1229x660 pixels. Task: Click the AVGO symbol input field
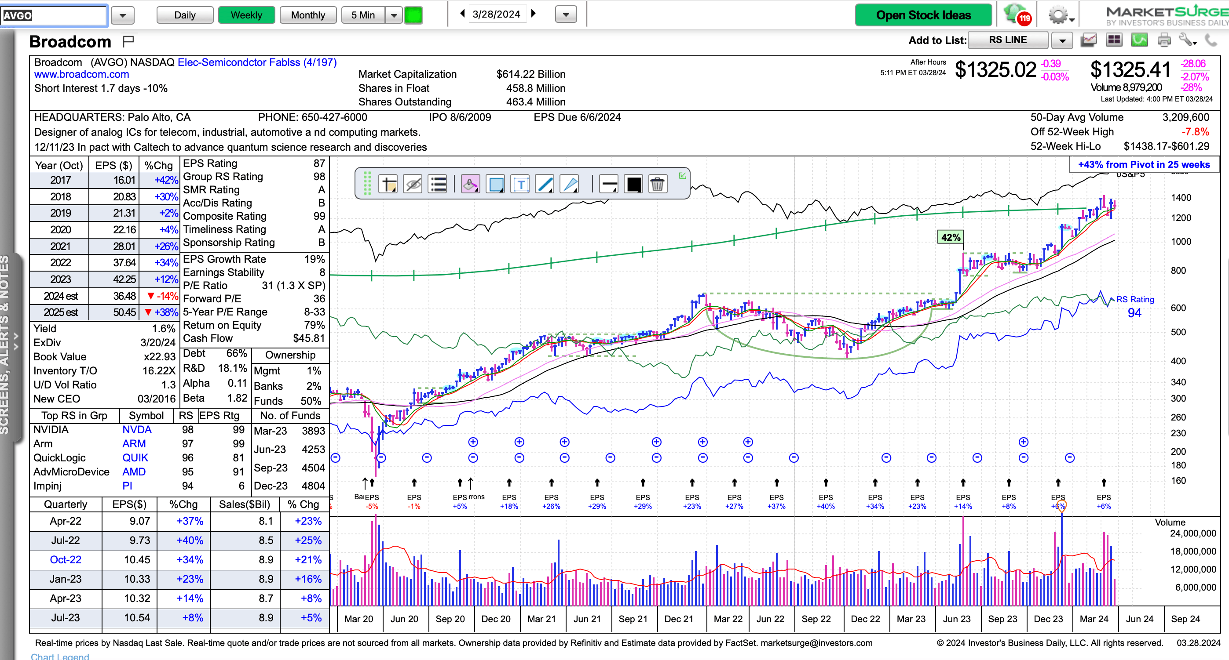tap(54, 15)
